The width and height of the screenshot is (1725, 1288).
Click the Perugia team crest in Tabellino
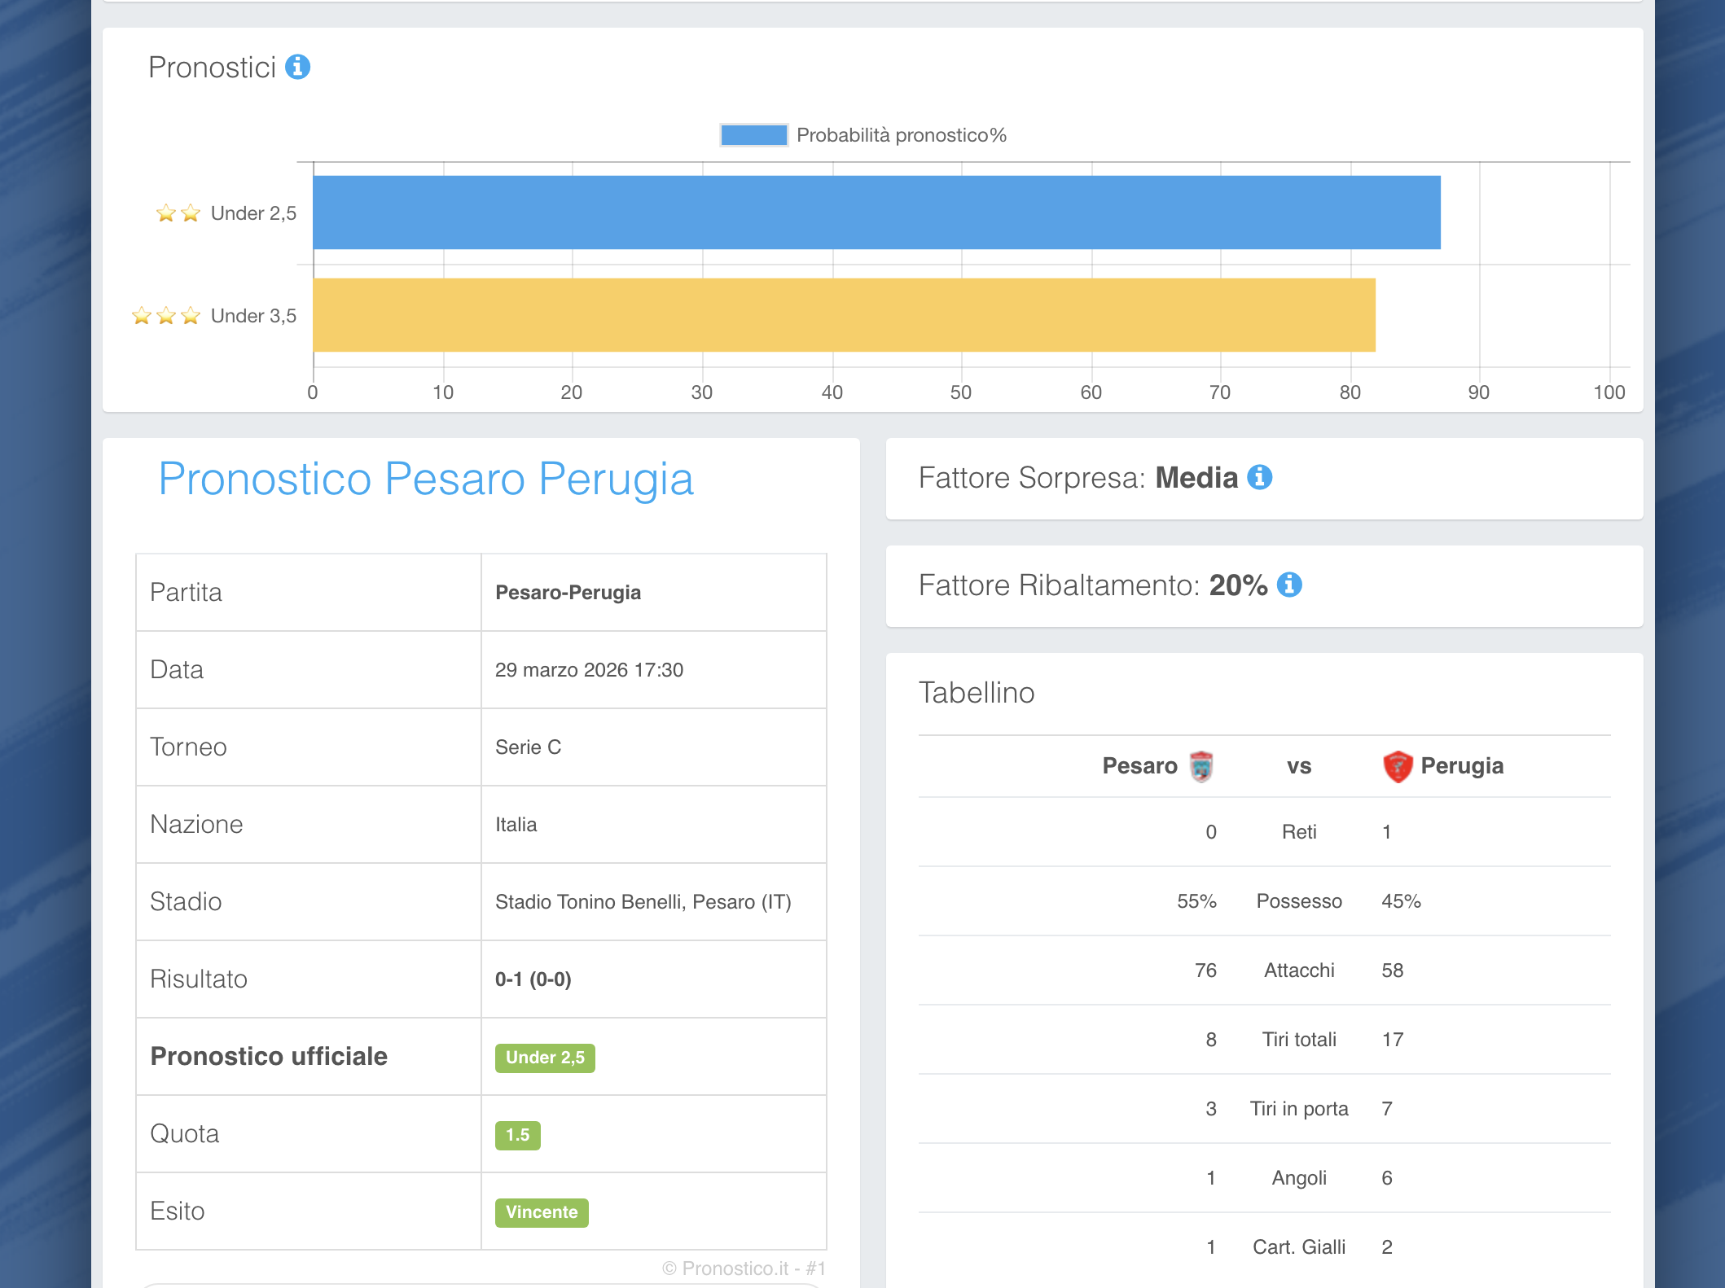[x=1398, y=766]
